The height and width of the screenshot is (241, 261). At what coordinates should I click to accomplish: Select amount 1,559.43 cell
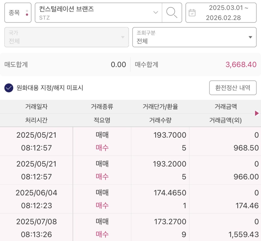tap(243, 235)
